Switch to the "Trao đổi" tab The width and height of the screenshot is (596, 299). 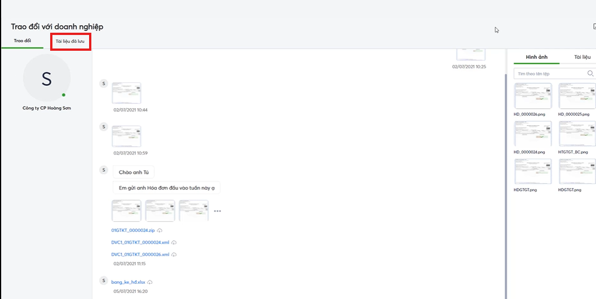(x=23, y=41)
